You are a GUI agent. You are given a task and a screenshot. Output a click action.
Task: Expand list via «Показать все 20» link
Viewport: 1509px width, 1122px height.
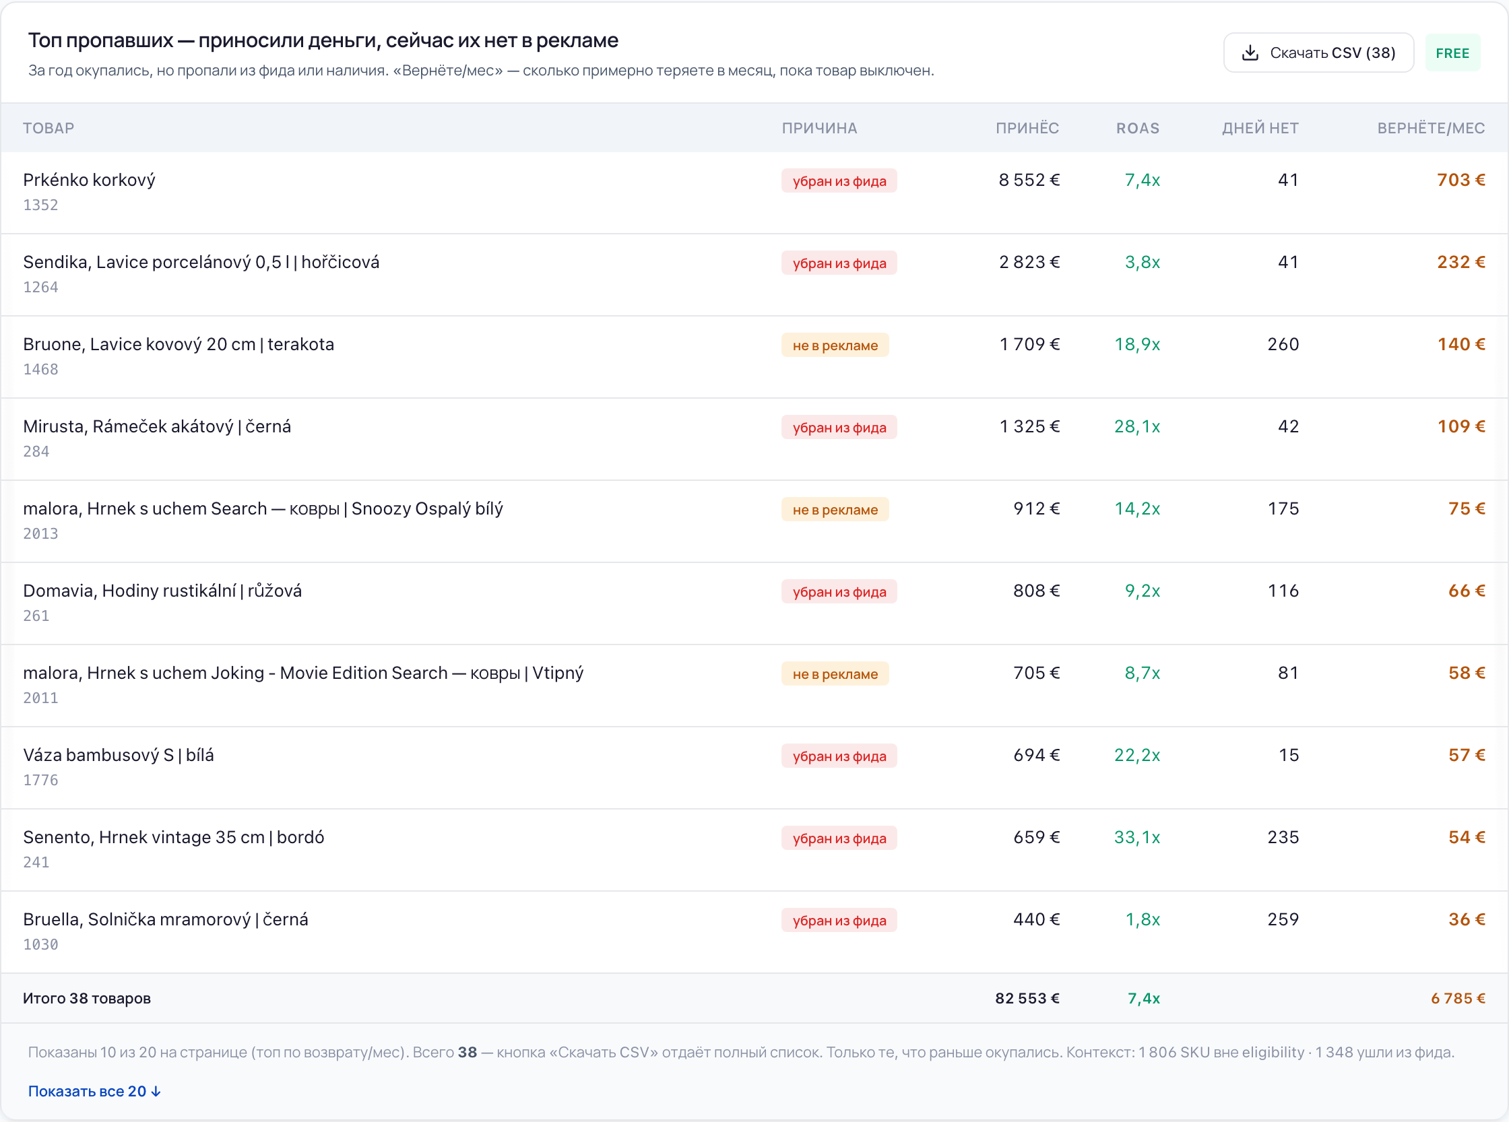click(94, 1091)
